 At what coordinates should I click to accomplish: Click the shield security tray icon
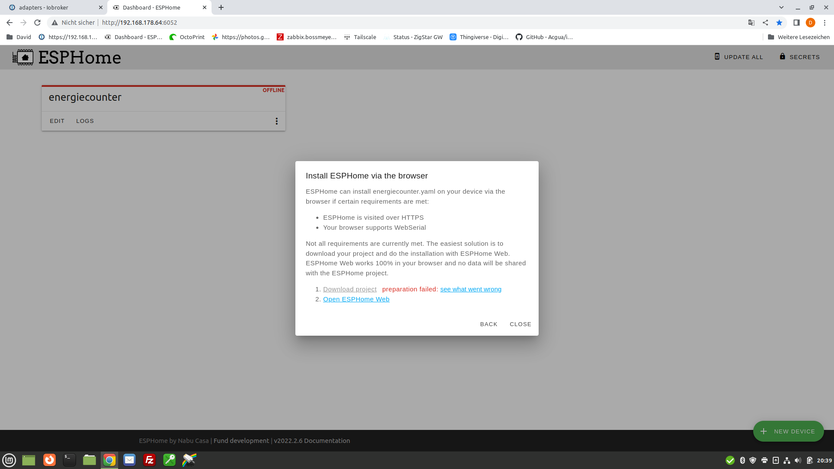click(x=753, y=460)
